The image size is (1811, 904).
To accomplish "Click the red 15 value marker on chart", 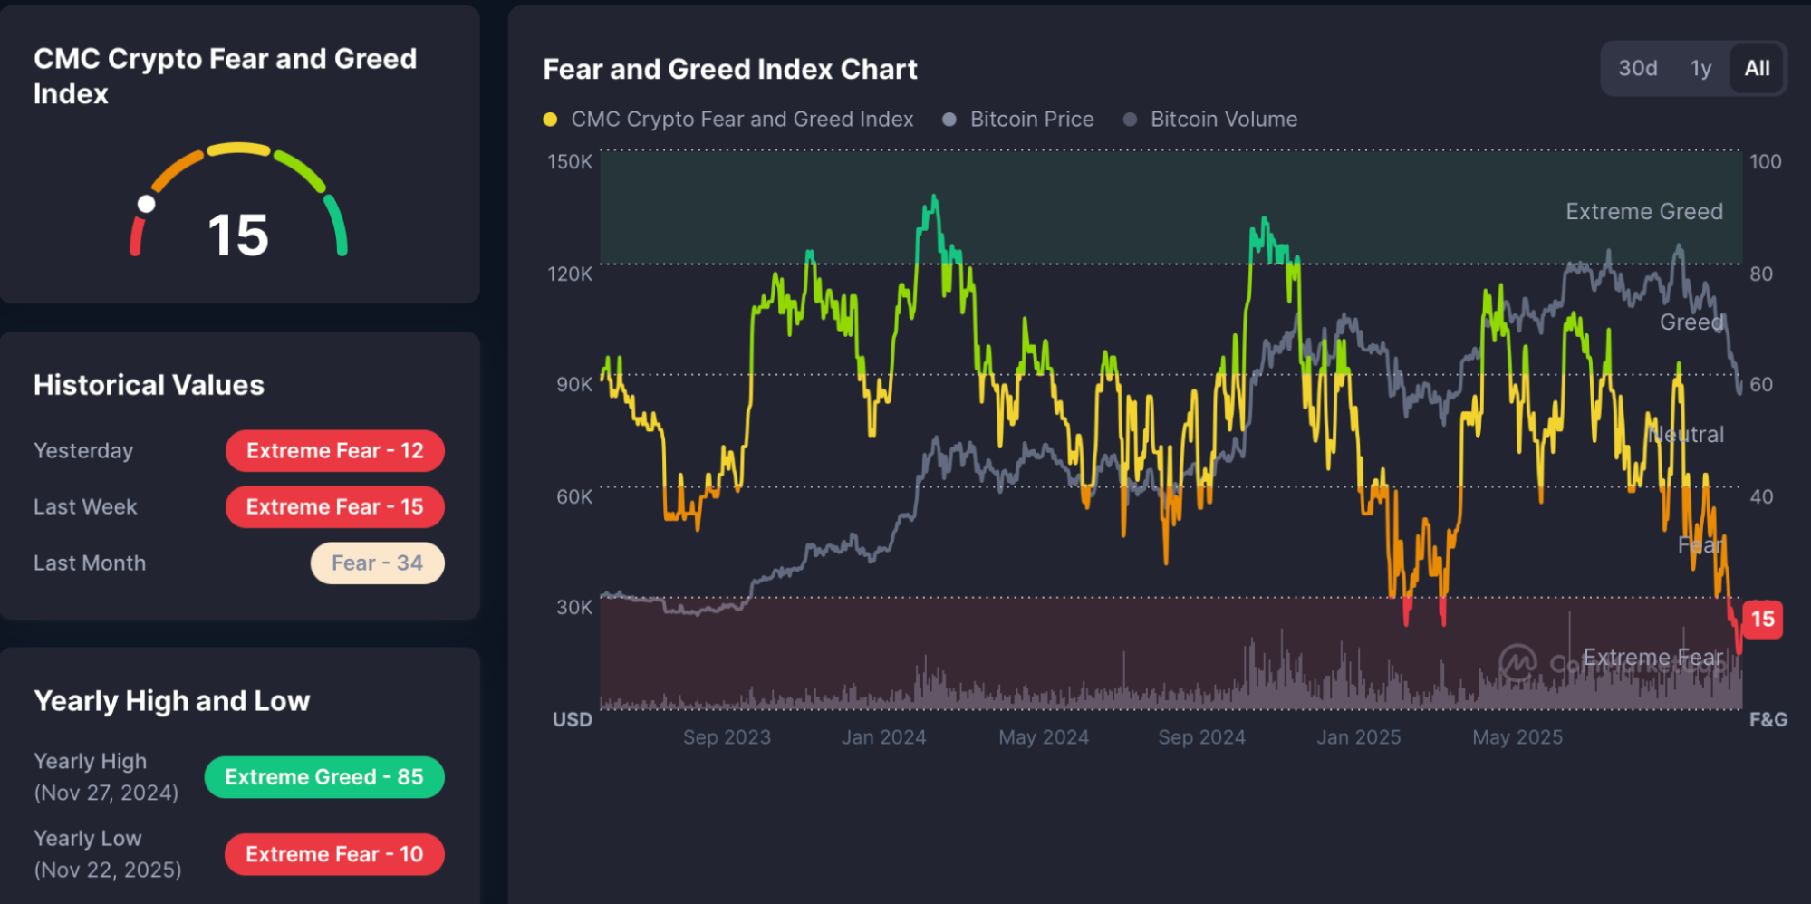I will click(x=1762, y=620).
